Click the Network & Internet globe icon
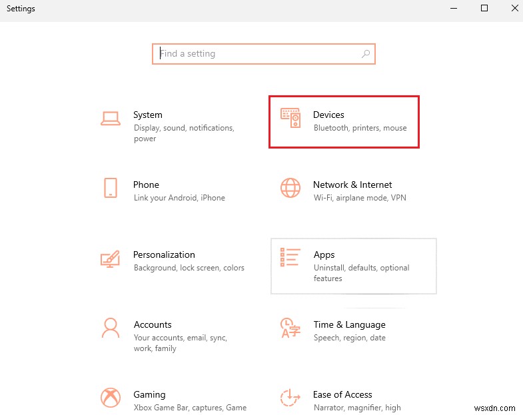523x415 pixels. pyautogui.click(x=290, y=188)
